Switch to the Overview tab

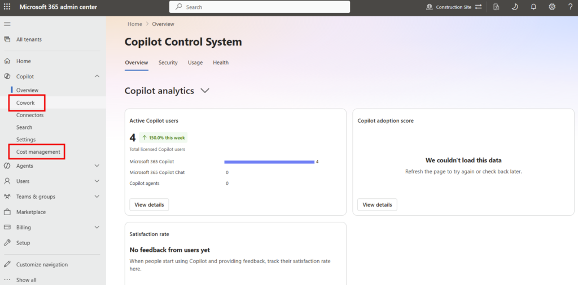coord(137,63)
